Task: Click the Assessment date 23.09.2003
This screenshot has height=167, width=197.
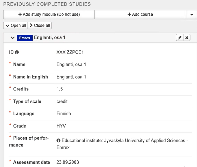Action: coord(68,162)
